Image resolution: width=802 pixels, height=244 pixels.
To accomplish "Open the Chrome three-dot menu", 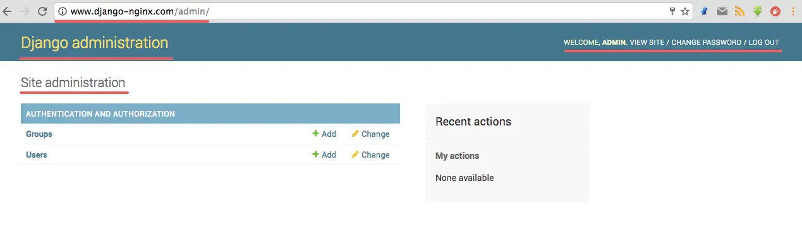I will click(x=793, y=11).
